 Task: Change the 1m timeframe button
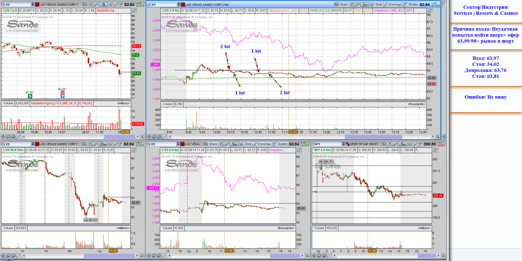pyautogui.click(x=365, y=5)
